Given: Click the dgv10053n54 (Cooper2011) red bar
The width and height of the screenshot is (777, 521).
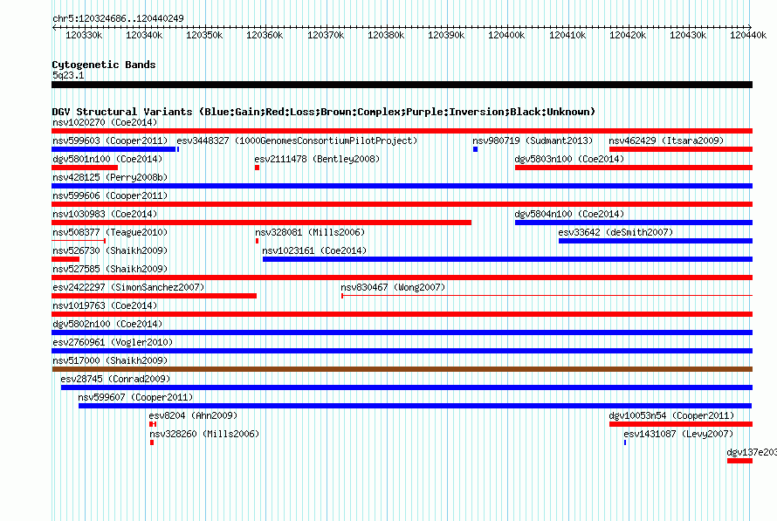Looking at the screenshot, I should tap(681, 424).
